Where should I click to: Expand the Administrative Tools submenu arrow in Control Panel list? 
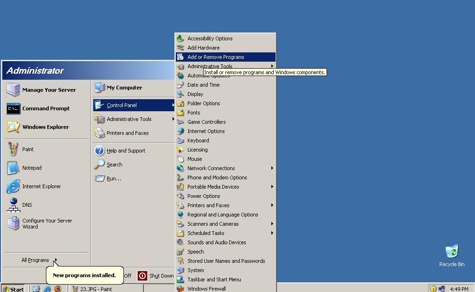pos(272,66)
